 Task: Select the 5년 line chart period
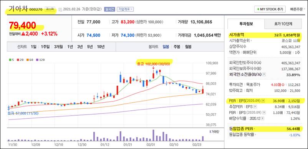click(90, 47)
